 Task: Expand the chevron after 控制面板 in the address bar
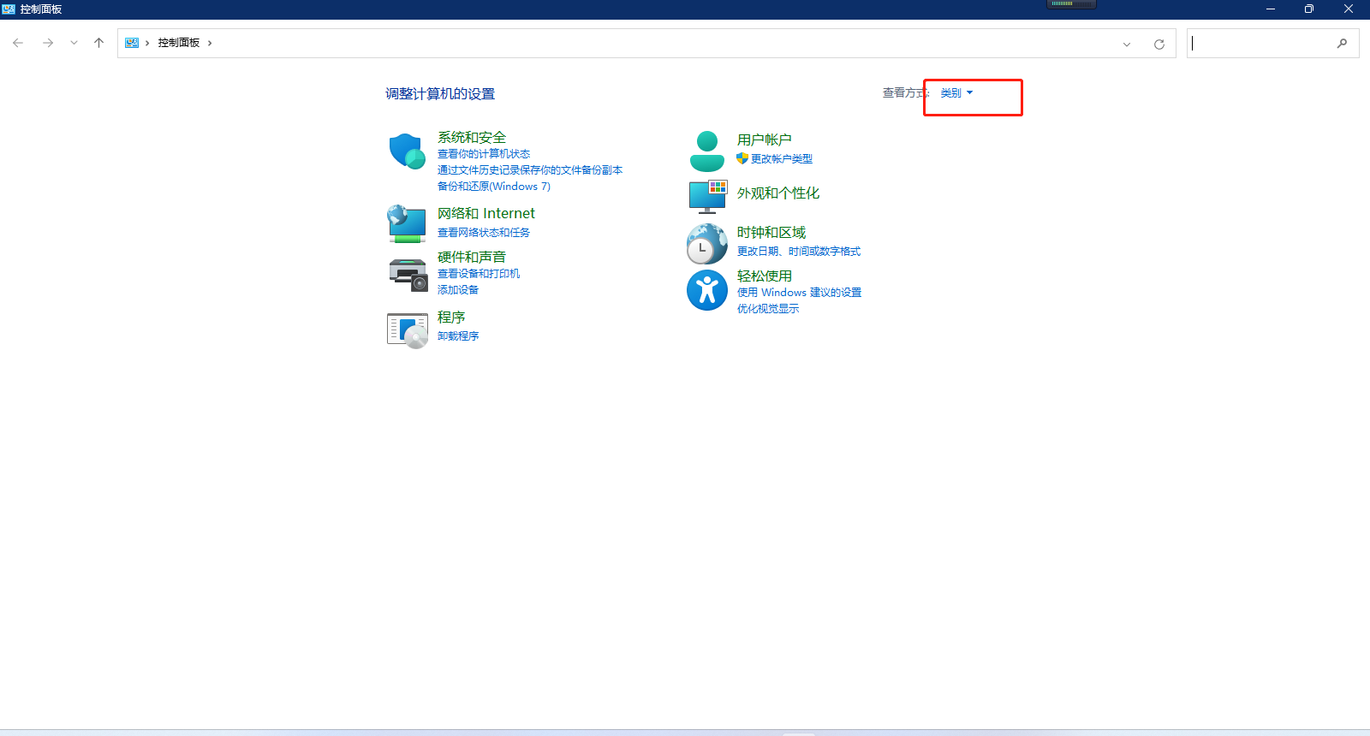click(x=210, y=43)
